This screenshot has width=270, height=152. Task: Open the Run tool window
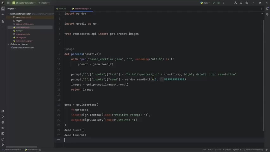[x=3, y=117]
